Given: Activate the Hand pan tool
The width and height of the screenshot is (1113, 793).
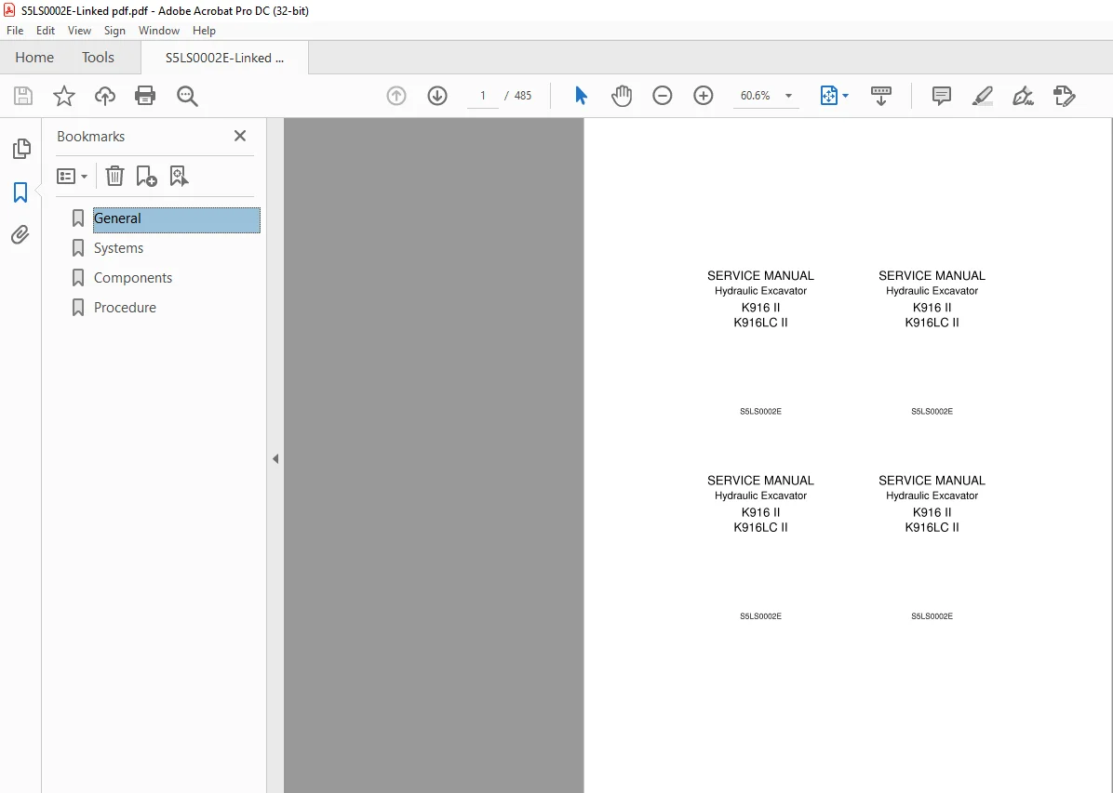Looking at the screenshot, I should [x=621, y=96].
